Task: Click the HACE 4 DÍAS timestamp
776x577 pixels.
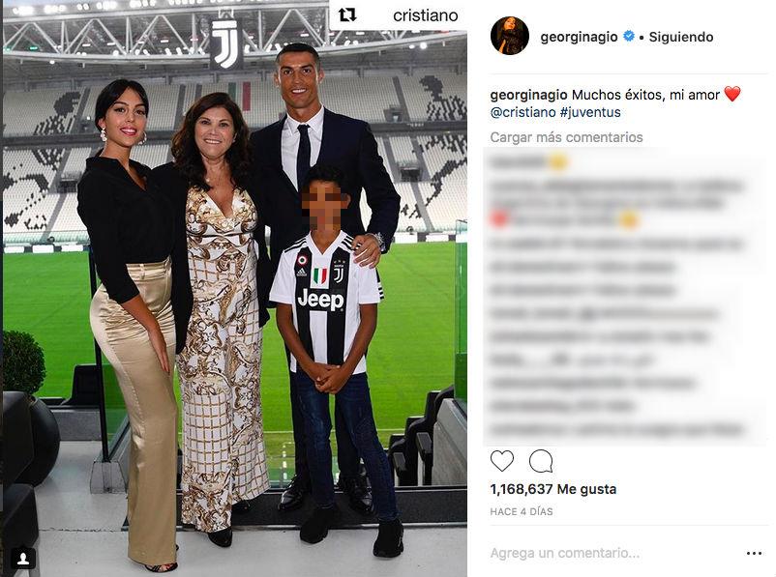Action: pos(522,511)
